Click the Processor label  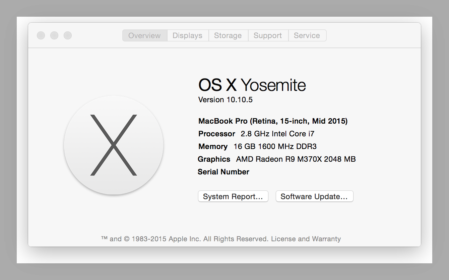tap(217, 134)
